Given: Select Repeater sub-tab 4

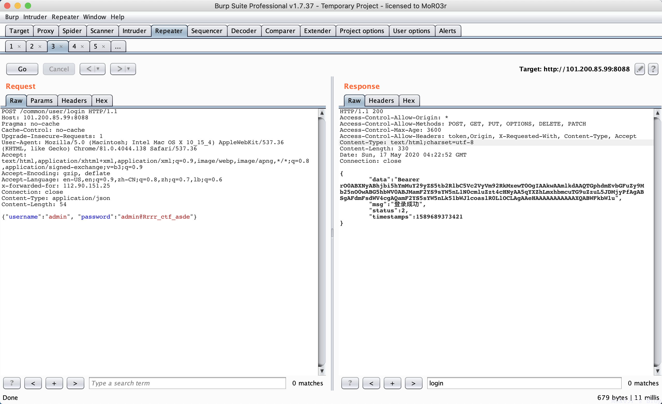Looking at the screenshot, I should [x=74, y=46].
